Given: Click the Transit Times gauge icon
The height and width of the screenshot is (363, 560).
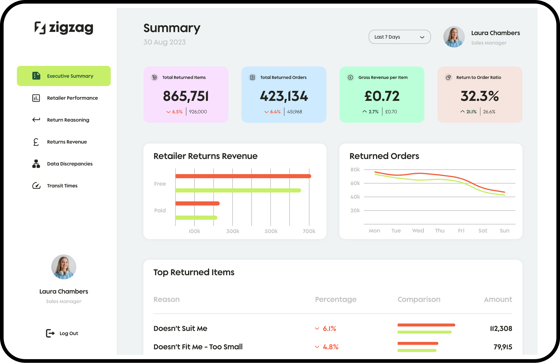Looking at the screenshot, I should [x=36, y=185].
